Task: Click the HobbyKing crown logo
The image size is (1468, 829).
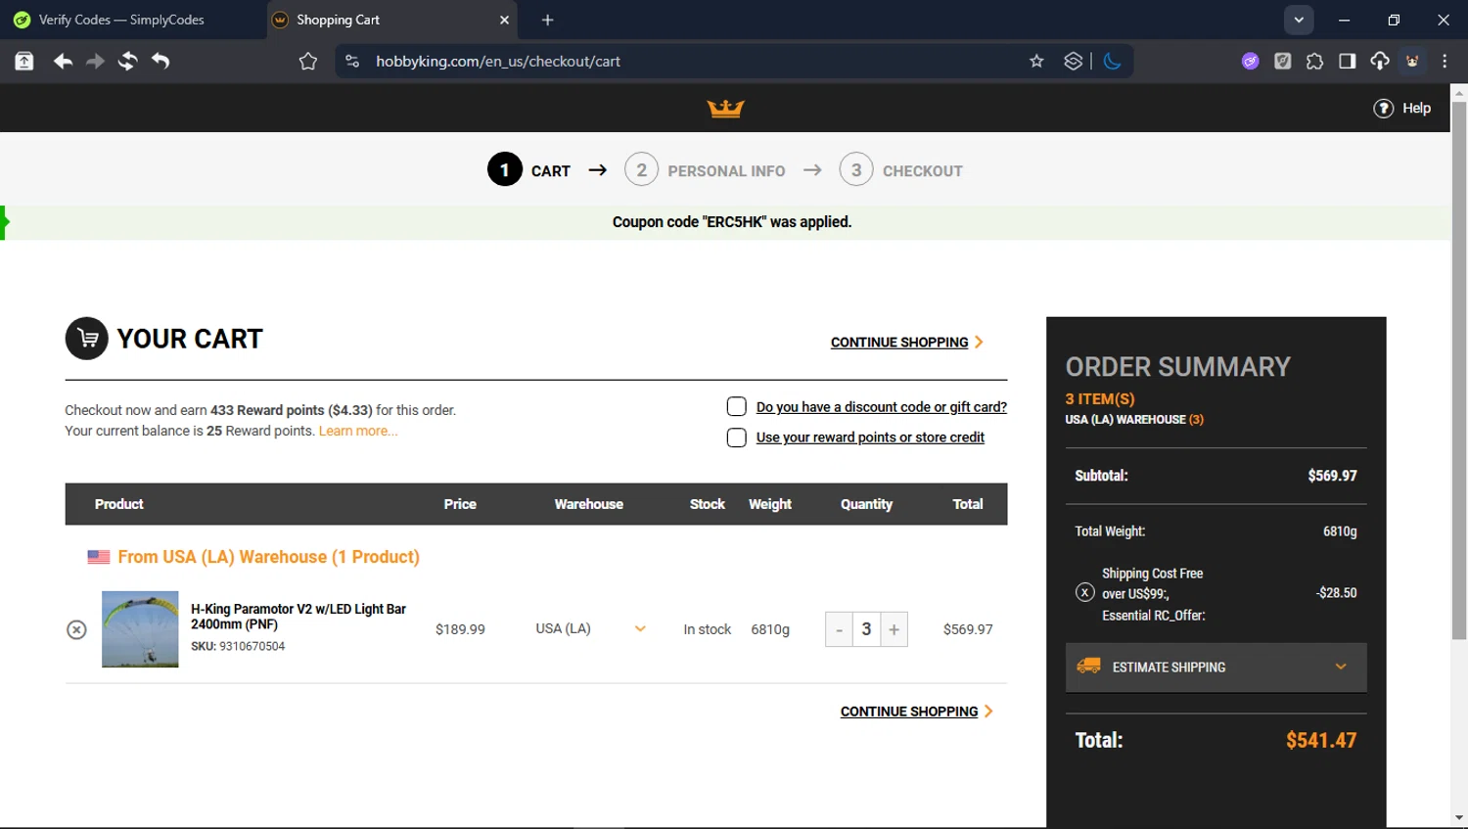Action: [x=725, y=108]
